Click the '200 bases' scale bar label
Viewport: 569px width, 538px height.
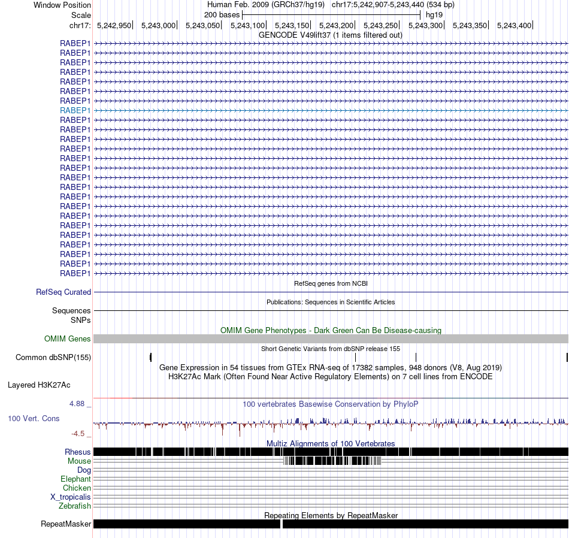point(222,15)
